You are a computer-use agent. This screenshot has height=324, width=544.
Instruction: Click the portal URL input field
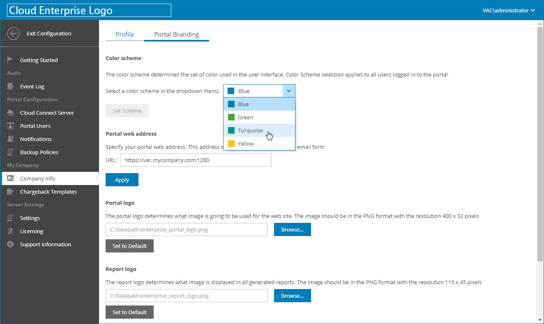point(196,160)
